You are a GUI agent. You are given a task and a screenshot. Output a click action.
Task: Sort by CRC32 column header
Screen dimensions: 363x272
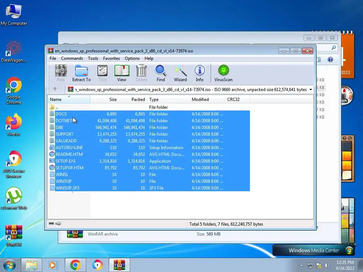[x=237, y=100]
